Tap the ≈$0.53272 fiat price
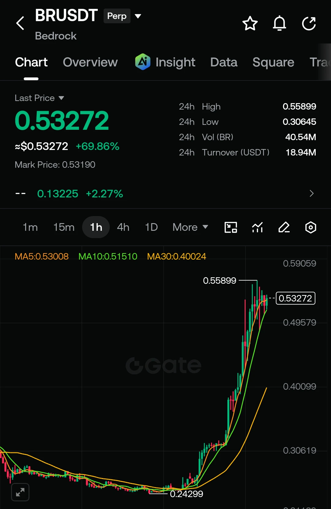This screenshot has width=331, height=509. click(x=41, y=146)
